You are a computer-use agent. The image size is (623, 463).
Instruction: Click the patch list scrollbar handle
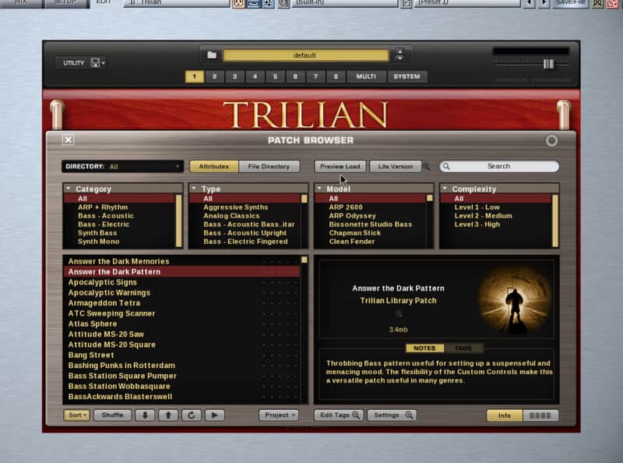click(x=304, y=260)
